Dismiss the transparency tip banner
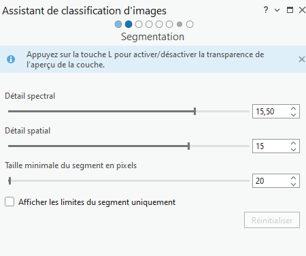The height and width of the screenshot is (256, 306). click(x=301, y=59)
